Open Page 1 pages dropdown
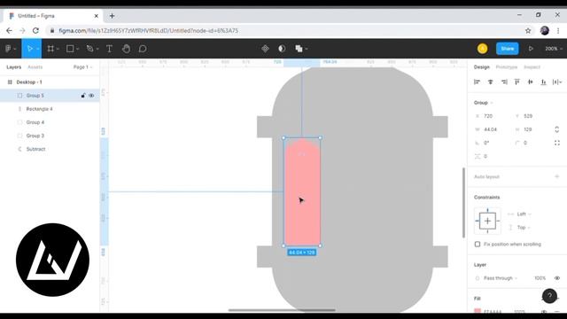This screenshot has width=567, height=319. tap(82, 67)
